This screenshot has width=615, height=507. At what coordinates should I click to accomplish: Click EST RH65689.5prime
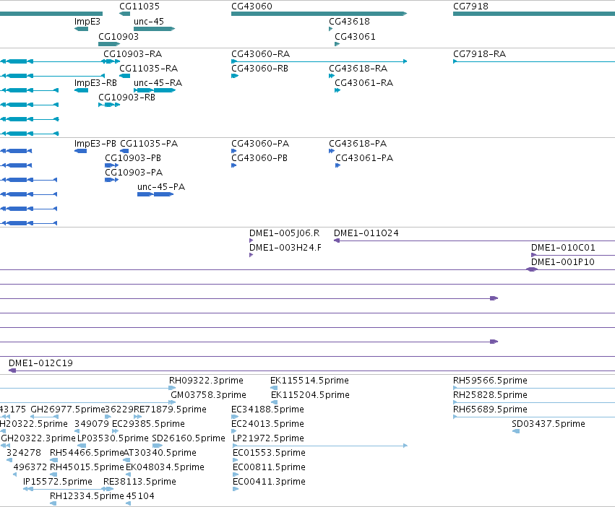[x=490, y=409]
